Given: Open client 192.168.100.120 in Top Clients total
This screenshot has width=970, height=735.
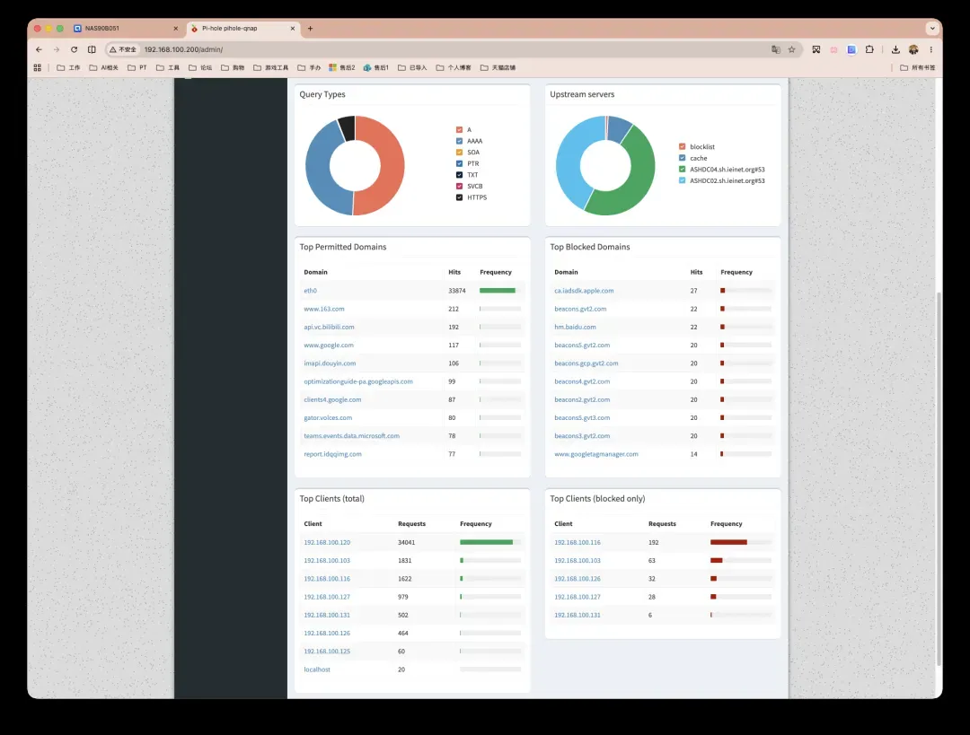Looking at the screenshot, I should point(327,542).
